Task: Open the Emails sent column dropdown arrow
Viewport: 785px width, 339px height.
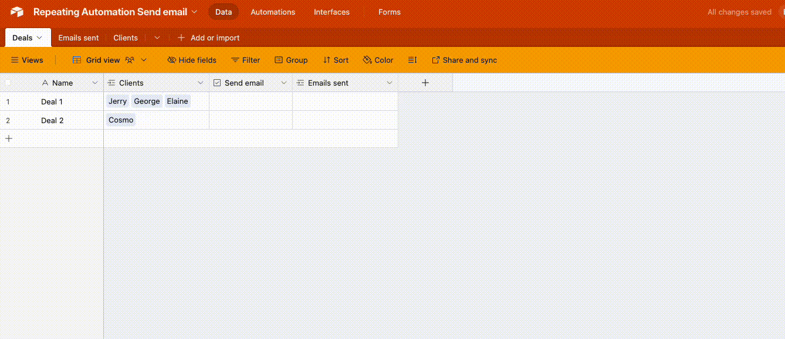Action: pos(390,83)
